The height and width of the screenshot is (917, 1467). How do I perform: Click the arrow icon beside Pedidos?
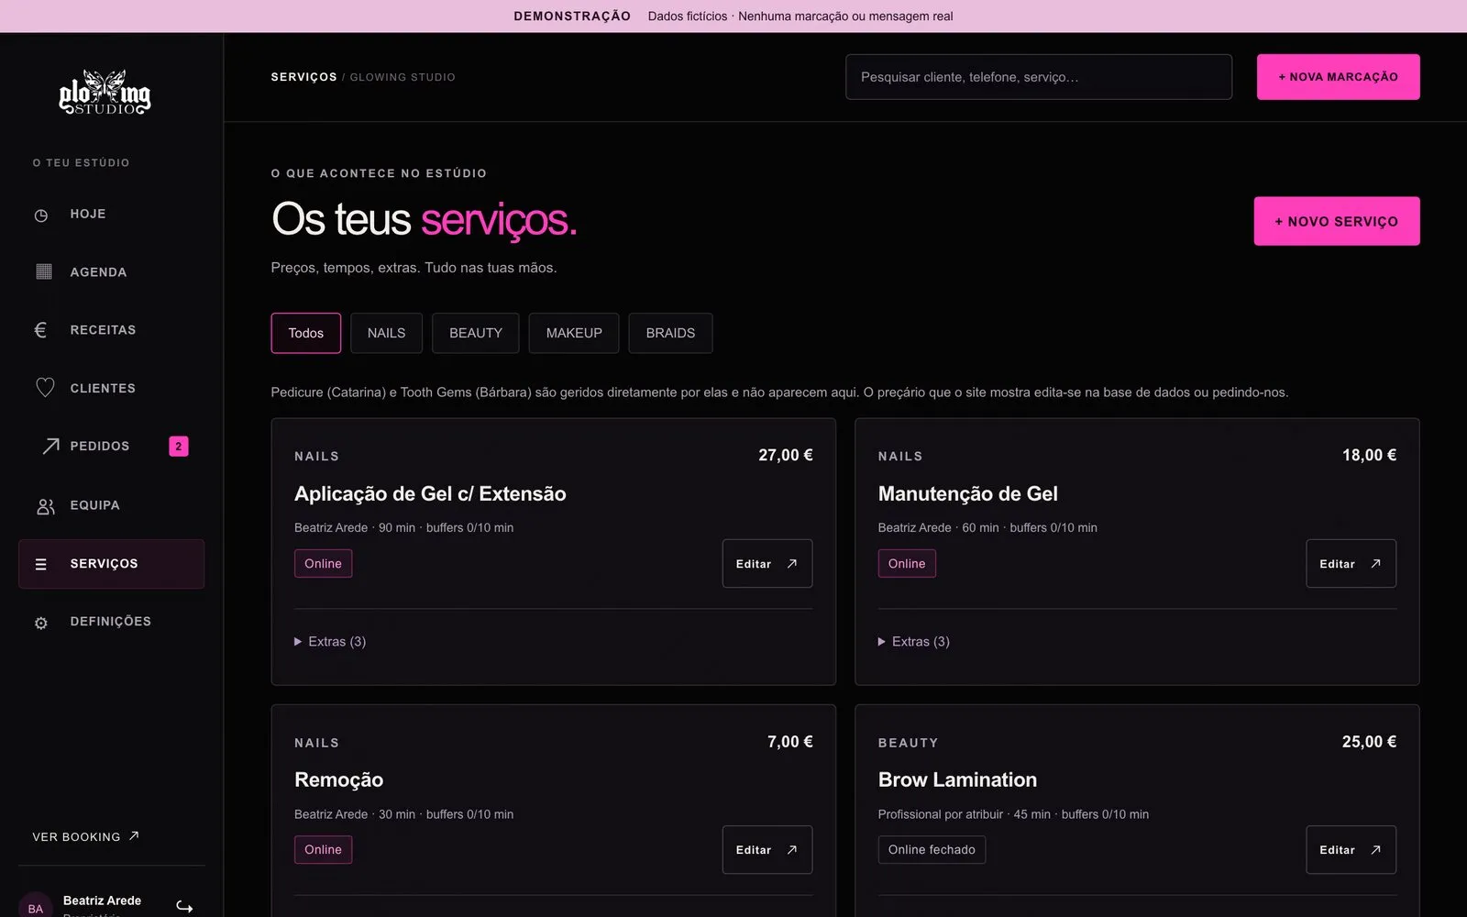click(51, 446)
